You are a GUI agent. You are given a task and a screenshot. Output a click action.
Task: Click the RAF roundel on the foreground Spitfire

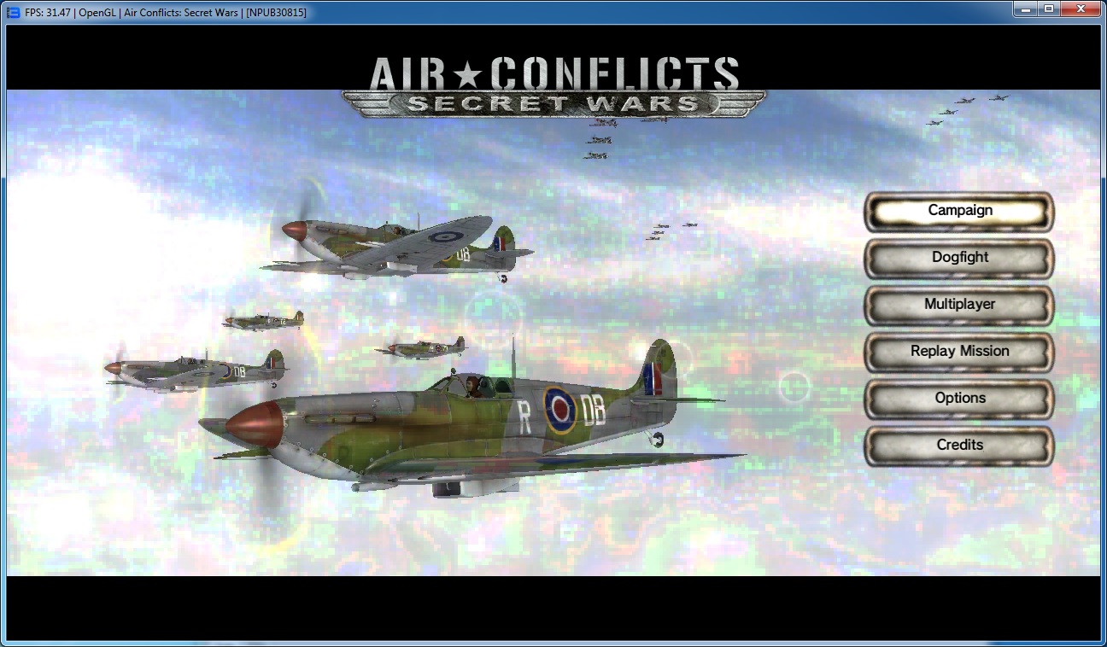tap(560, 410)
